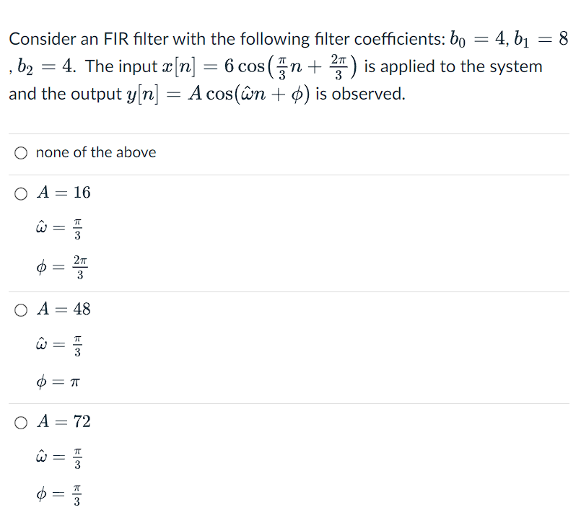Pick the answer option A = 72

point(21,422)
